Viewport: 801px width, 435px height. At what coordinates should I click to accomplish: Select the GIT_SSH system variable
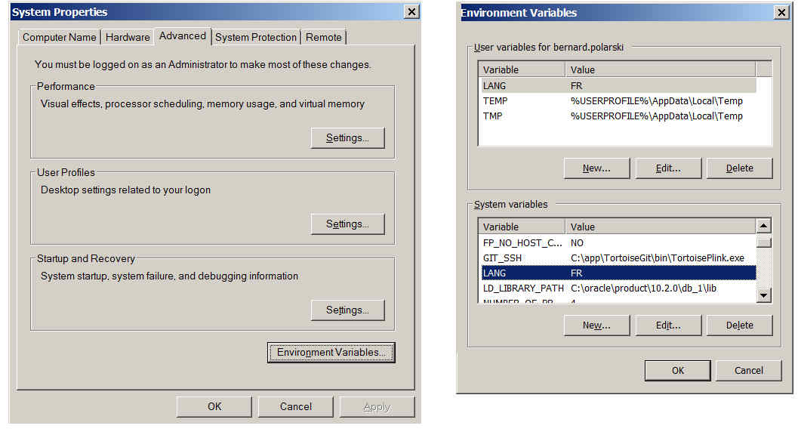pos(618,258)
